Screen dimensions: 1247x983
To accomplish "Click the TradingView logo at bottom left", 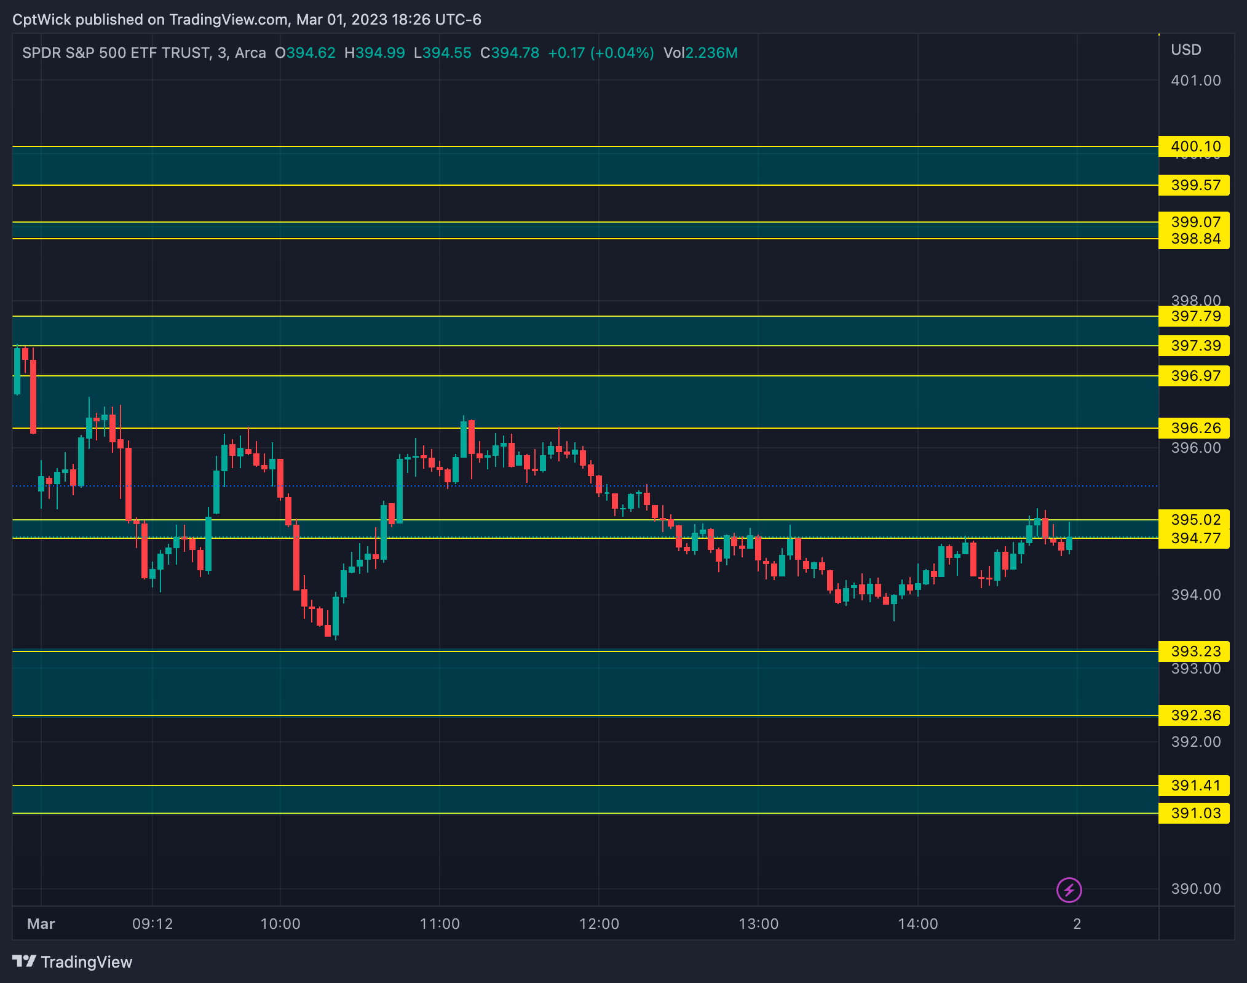I will click(73, 961).
